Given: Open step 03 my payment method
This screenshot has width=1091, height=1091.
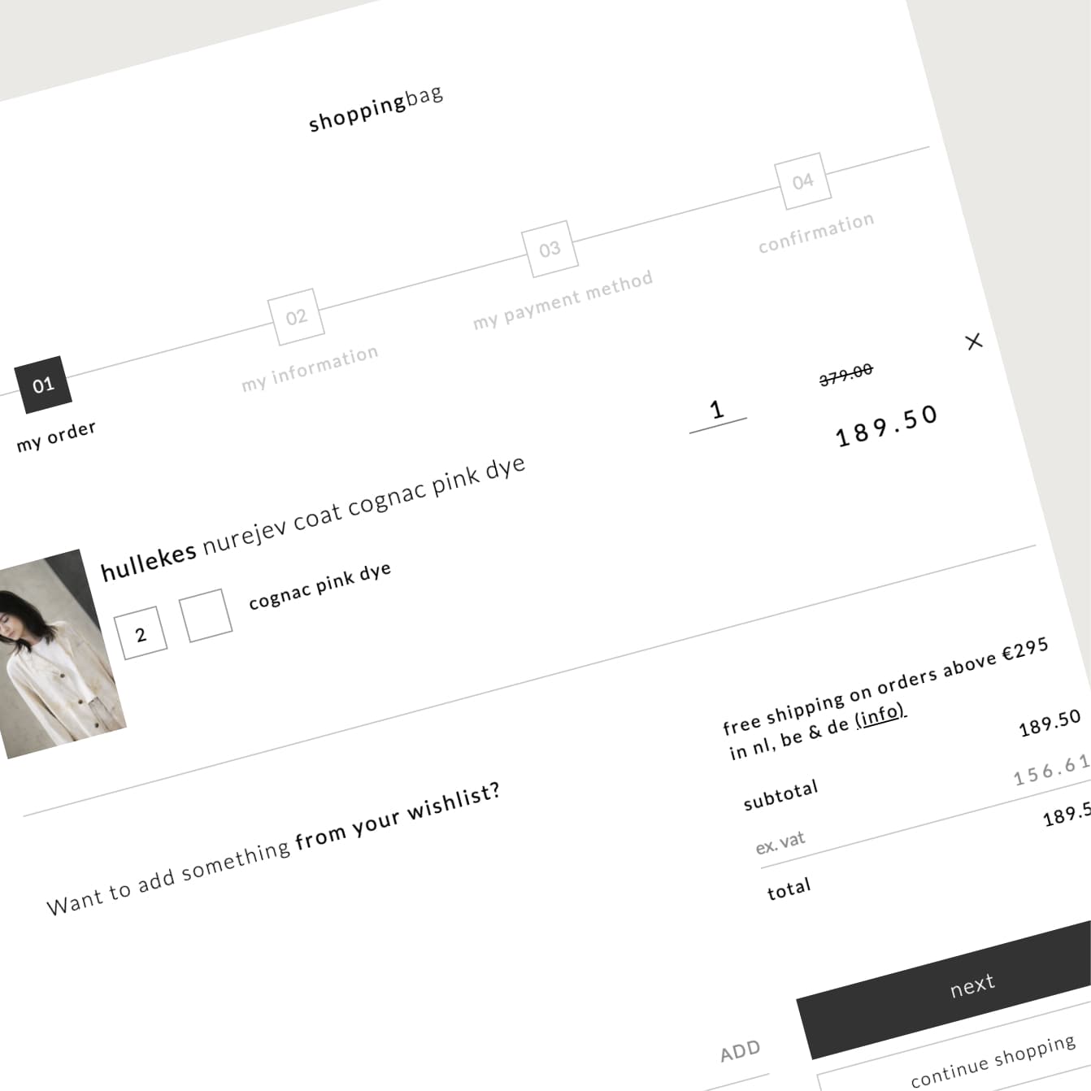Looking at the screenshot, I should click(x=550, y=248).
